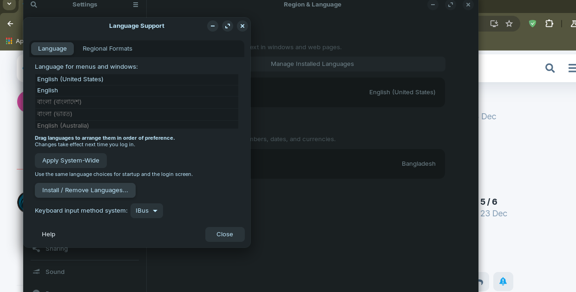Select English (Australia) in language list
Viewport: 576px width, 292px height.
click(137, 125)
